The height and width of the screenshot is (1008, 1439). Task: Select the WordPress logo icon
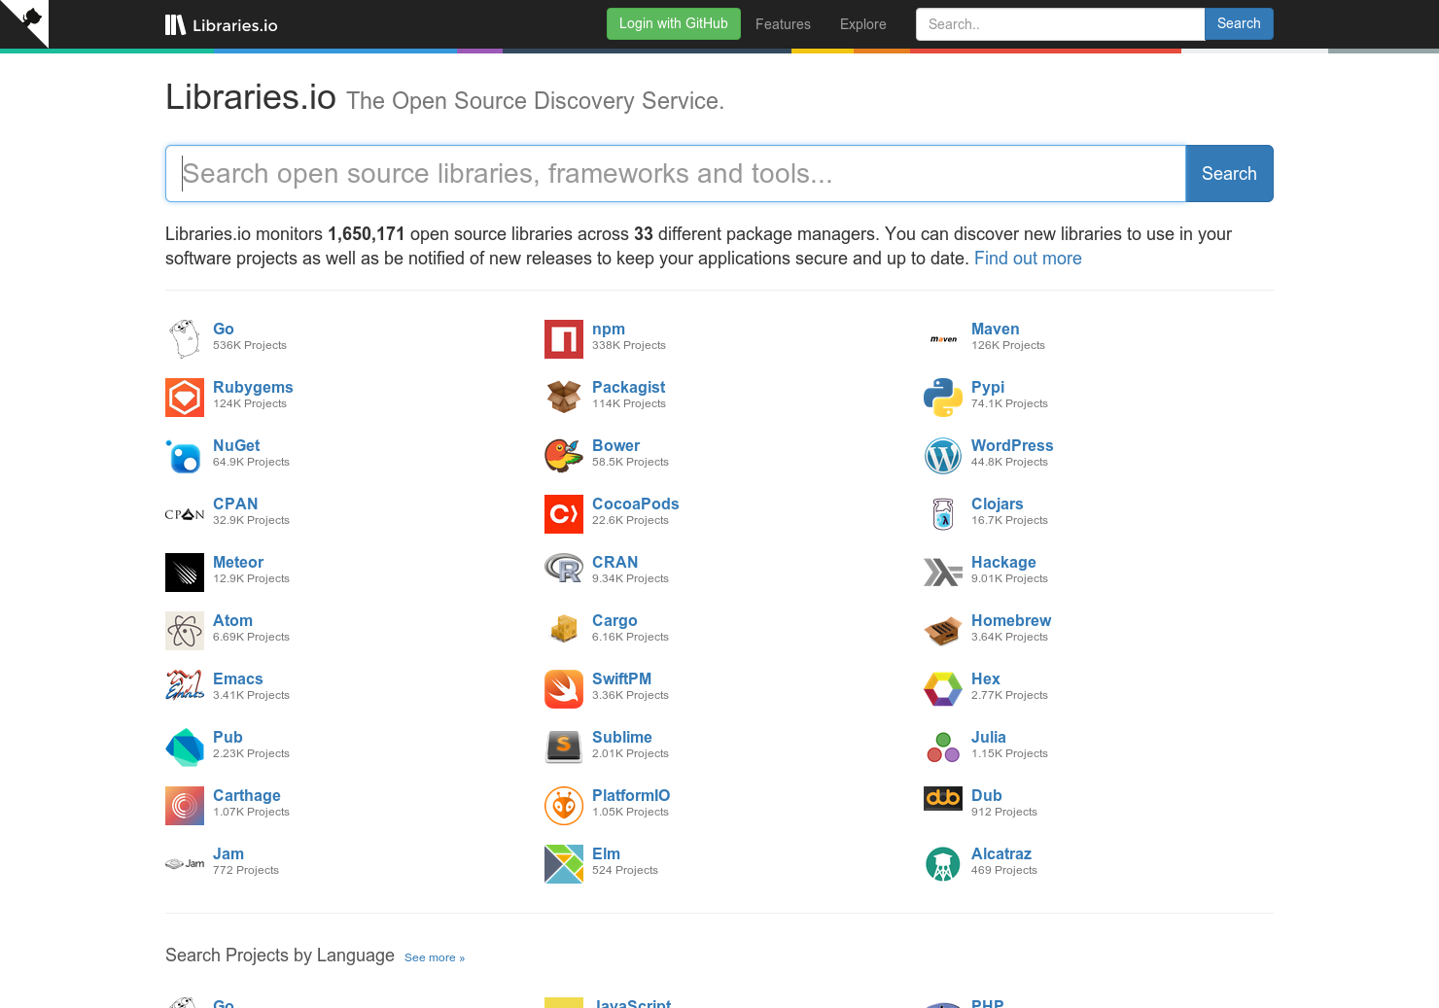point(942,455)
